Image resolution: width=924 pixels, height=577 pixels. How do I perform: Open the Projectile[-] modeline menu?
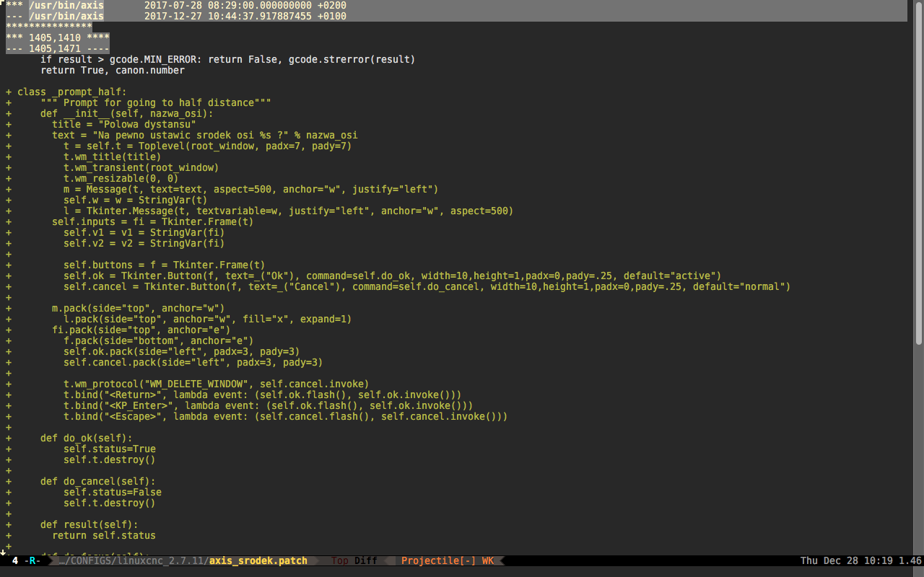coord(438,560)
